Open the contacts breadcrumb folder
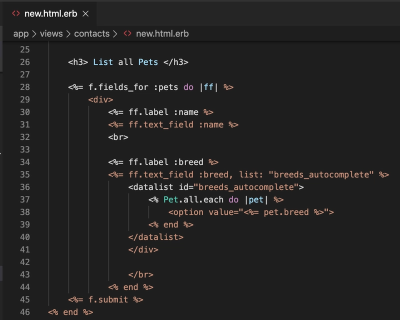Viewport: 400px width, 320px height. click(92, 33)
